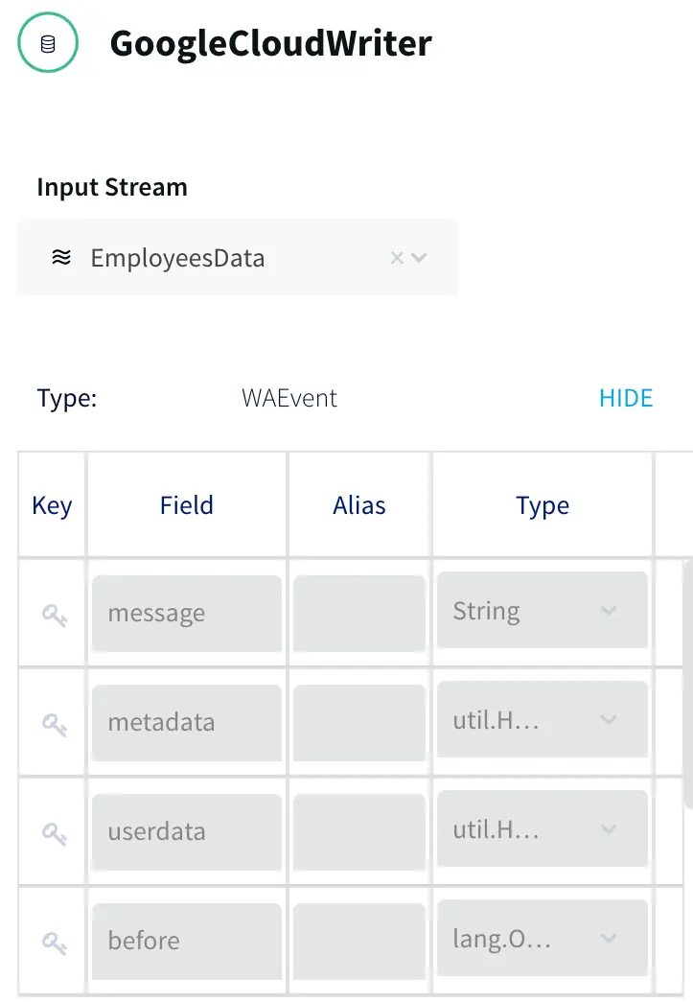
Task: Click HIDE to collapse the type fields
Action: [x=625, y=398]
